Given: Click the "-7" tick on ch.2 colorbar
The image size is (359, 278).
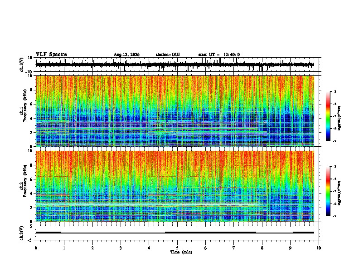Looking at the screenshot, I should click(335, 216).
